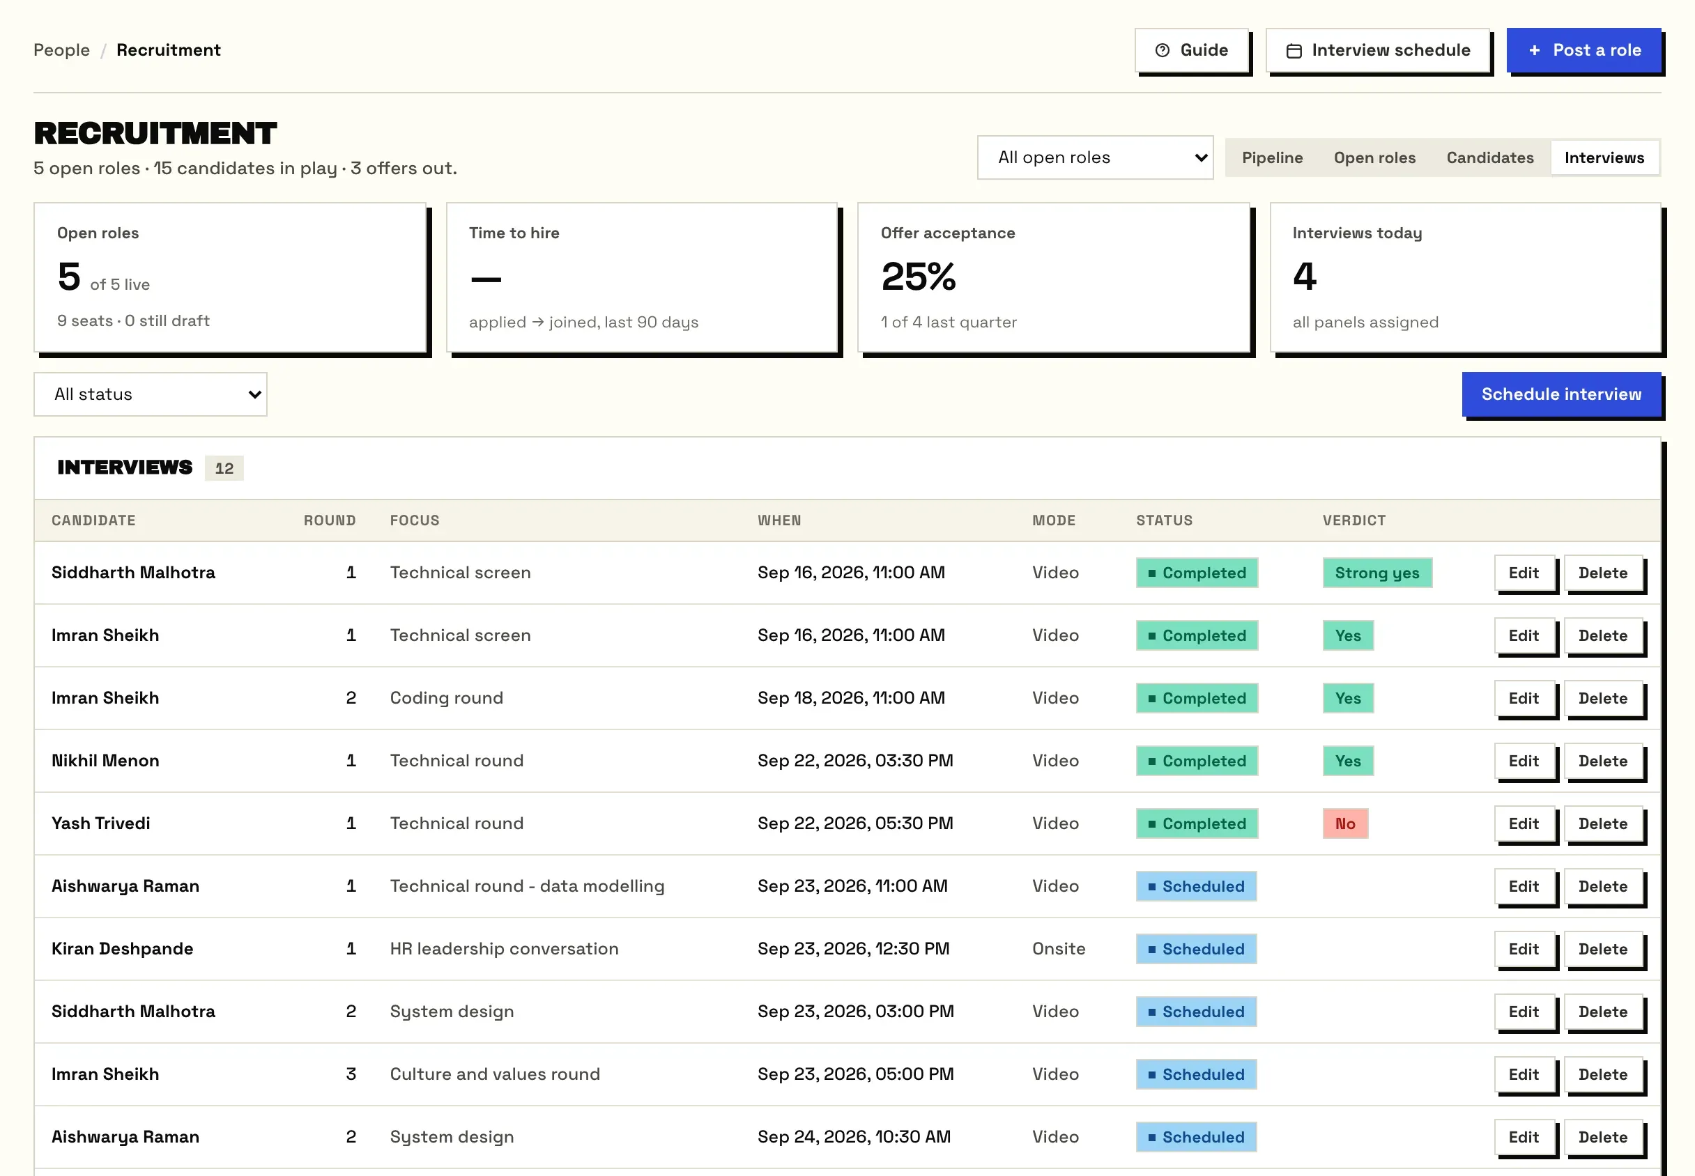
Task: Click the Guide help icon button
Action: tap(1191, 50)
